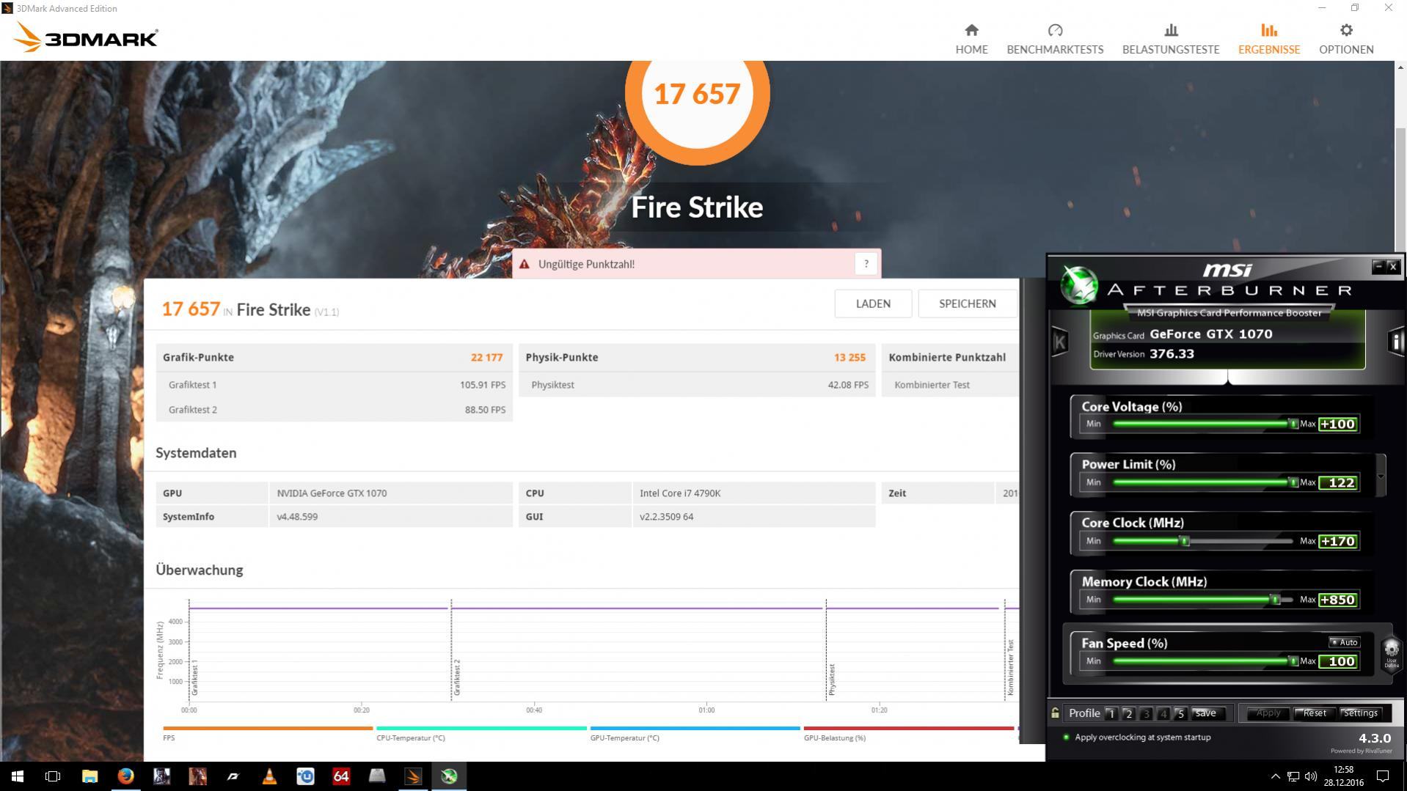Click the Power Limit value field 122
This screenshot has width=1407, height=791.
[1338, 482]
